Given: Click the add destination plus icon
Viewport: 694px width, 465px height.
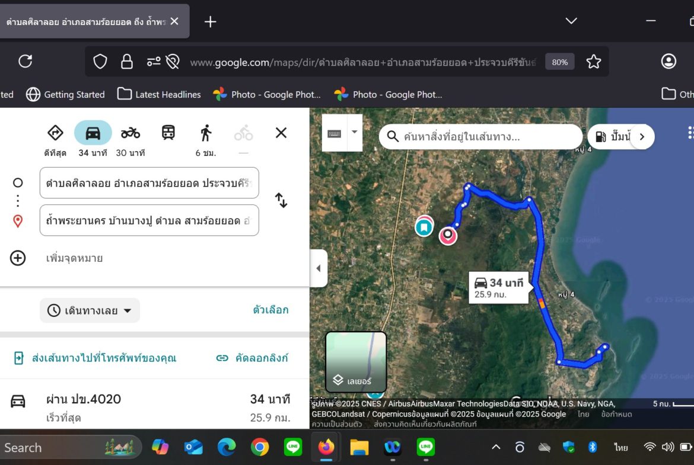Looking at the screenshot, I should coord(18,258).
